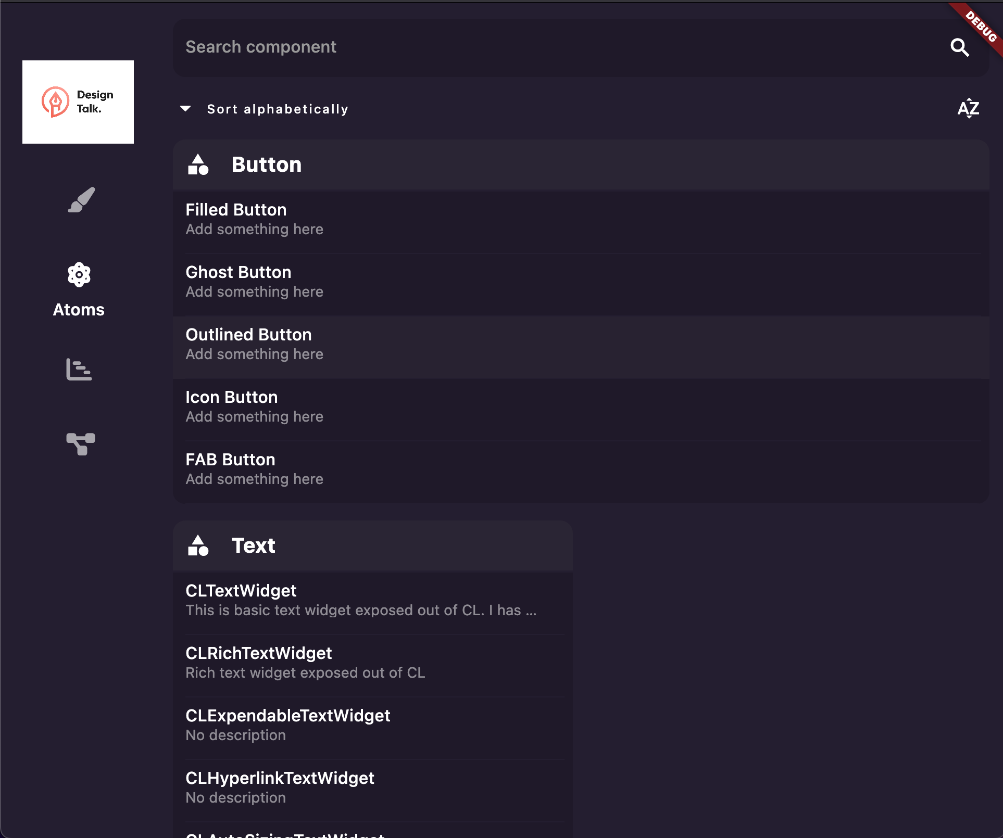Select the Atoms icon in the sidebar

pyautogui.click(x=79, y=274)
